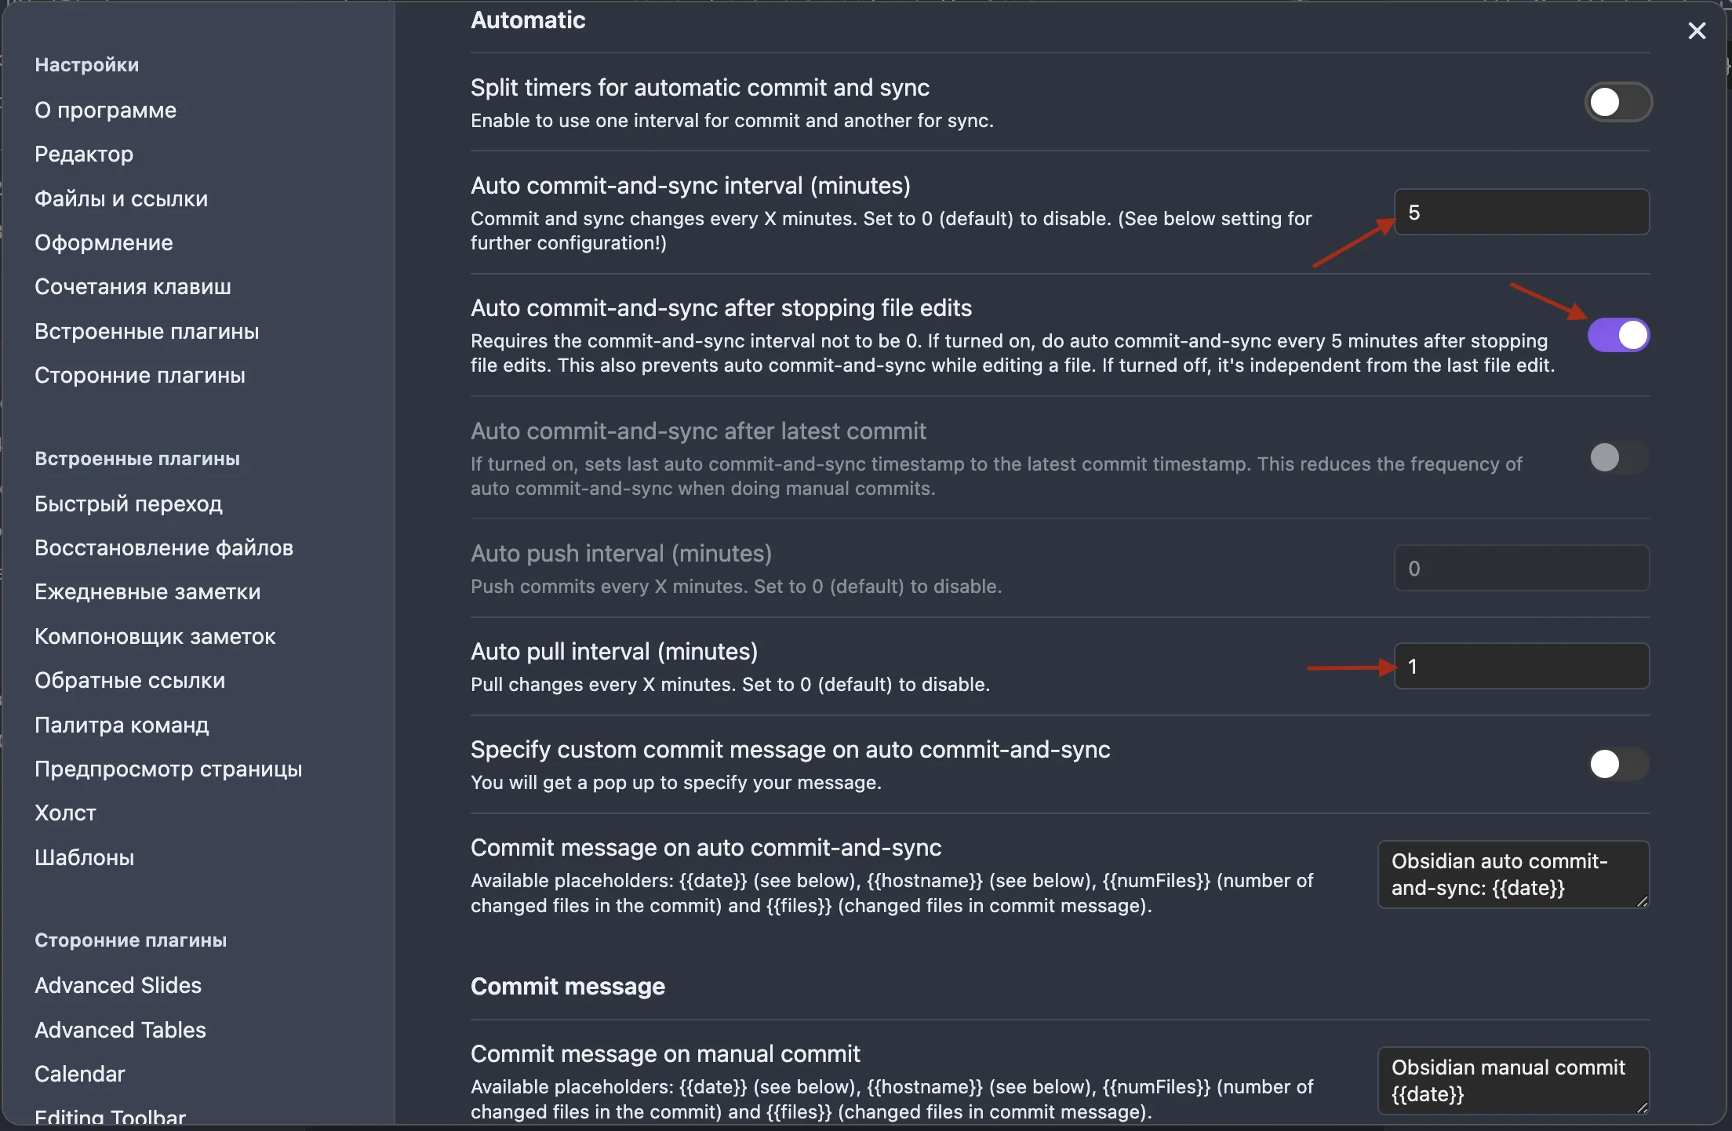Open Сочетания клавиш settings

click(133, 286)
